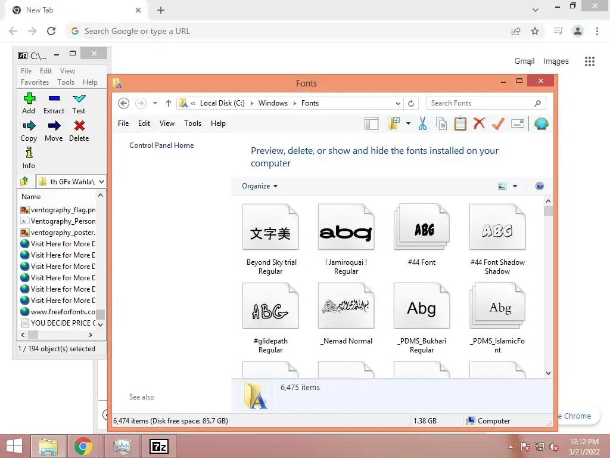Open the recent locations dropdown arrow

(x=155, y=103)
